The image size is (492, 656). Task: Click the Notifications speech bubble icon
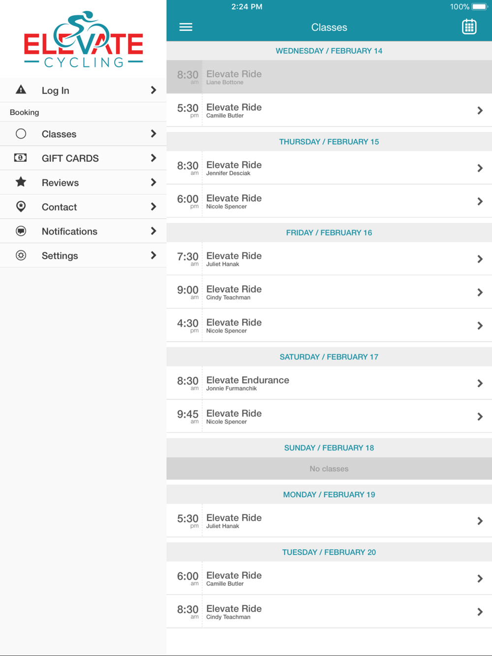point(21,231)
